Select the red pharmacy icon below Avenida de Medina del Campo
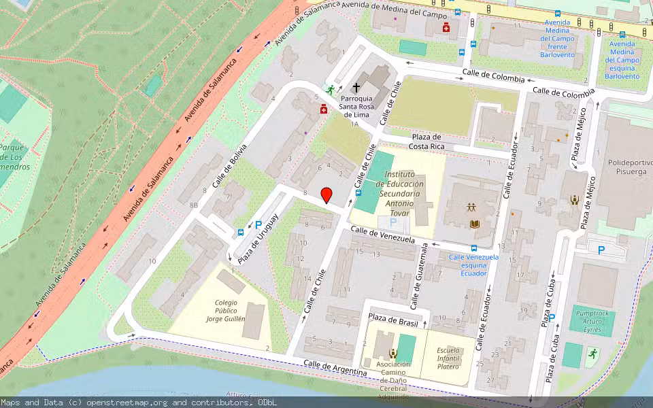This screenshot has height=408, width=653. [x=446, y=27]
